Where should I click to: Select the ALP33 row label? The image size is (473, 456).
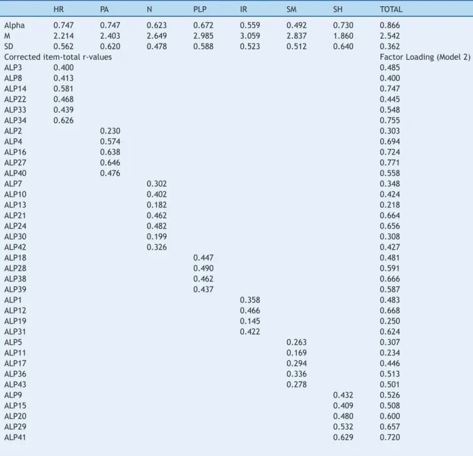15,110
